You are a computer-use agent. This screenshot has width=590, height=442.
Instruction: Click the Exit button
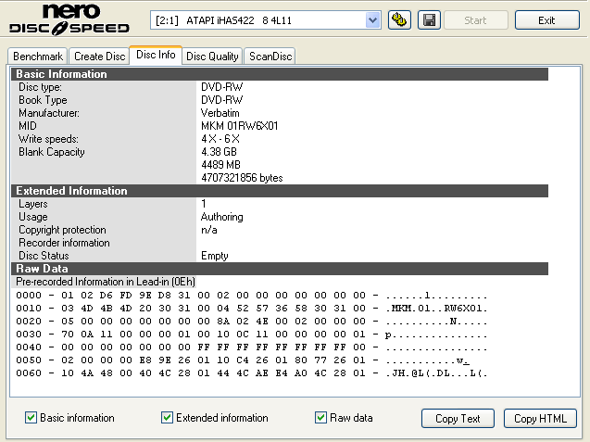click(x=546, y=20)
